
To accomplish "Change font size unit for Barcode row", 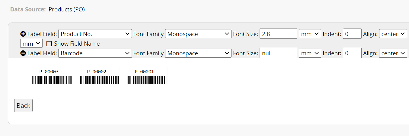I will [310, 53].
